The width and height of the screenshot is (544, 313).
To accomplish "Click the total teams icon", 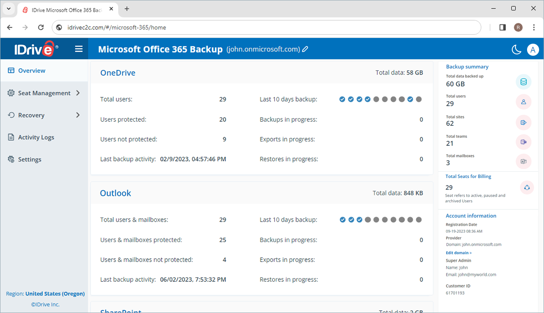I will tap(523, 142).
